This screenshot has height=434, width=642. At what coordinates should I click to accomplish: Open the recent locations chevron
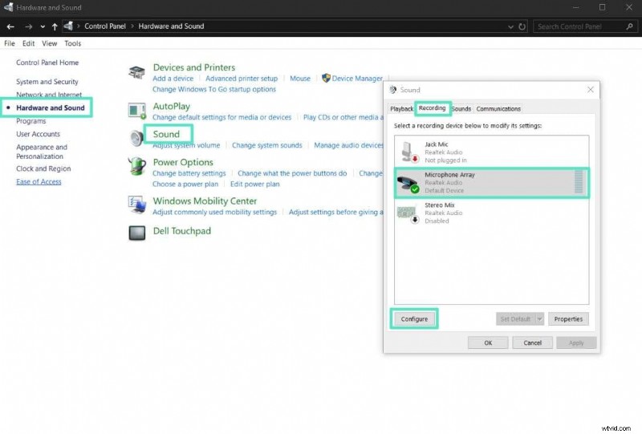(43, 26)
